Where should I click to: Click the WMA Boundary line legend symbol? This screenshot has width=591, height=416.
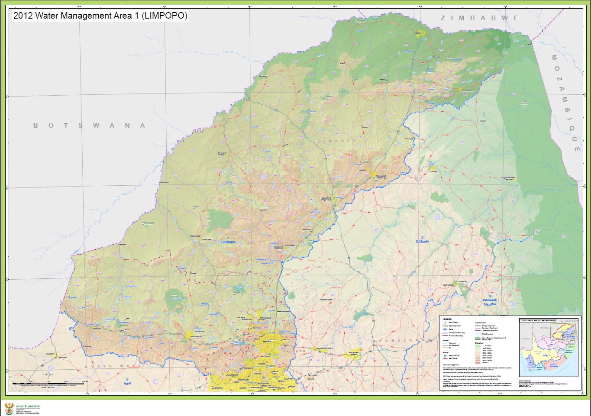click(478, 334)
